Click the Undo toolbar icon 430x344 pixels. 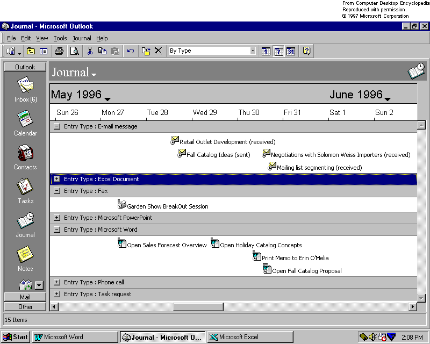pos(132,51)
